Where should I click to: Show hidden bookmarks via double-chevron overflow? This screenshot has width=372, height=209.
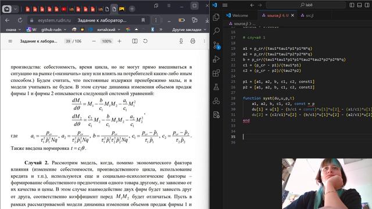click(161, 30)
